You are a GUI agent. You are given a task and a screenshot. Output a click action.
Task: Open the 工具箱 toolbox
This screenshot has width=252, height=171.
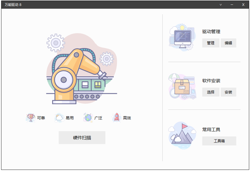(x=219, y=141)
